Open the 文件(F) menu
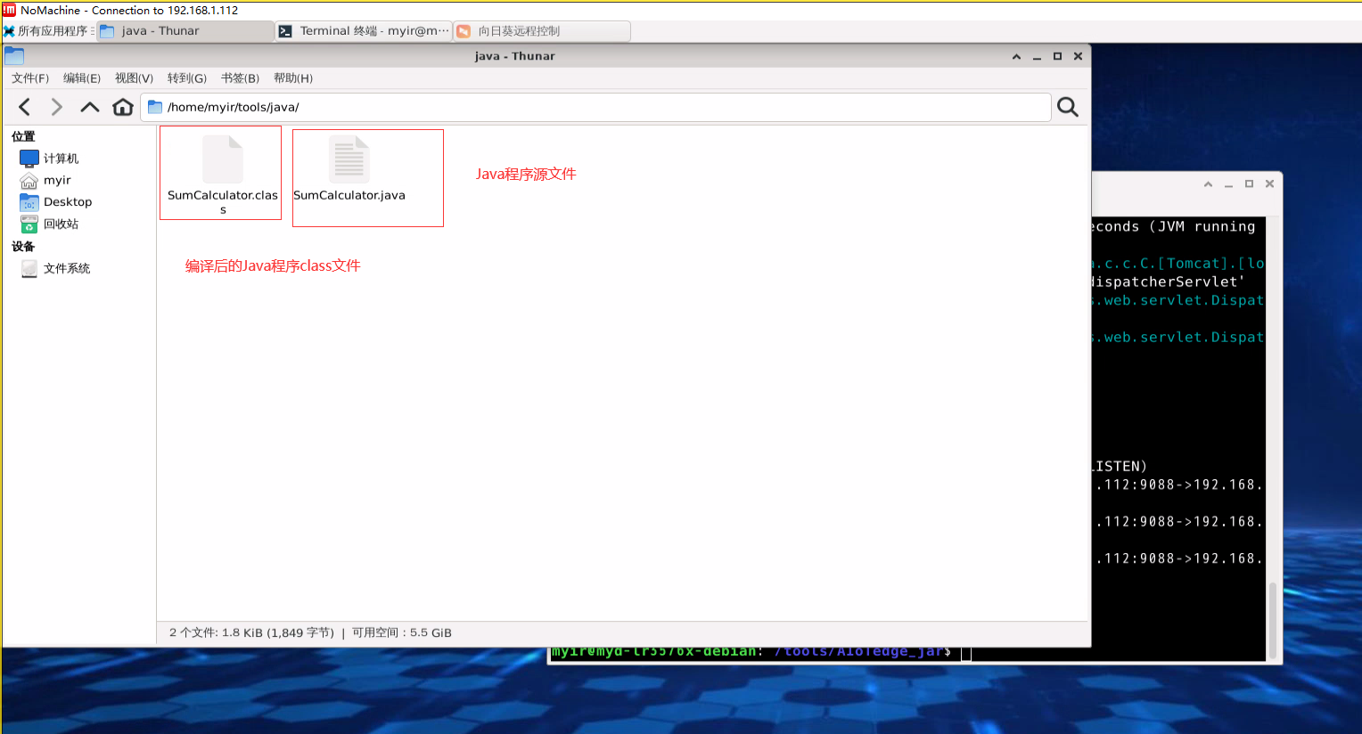The width and height of the screenshot is (1362, 734). [x=30, y=78]
